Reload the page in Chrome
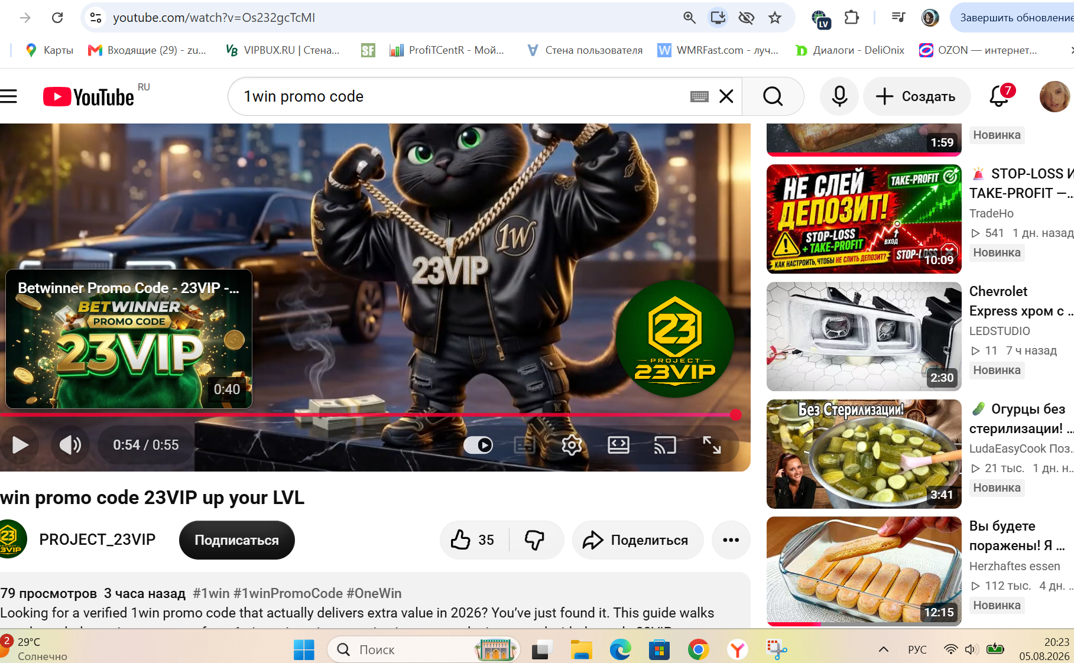Viewport: 1074px width, 663px height. [57, 18]
